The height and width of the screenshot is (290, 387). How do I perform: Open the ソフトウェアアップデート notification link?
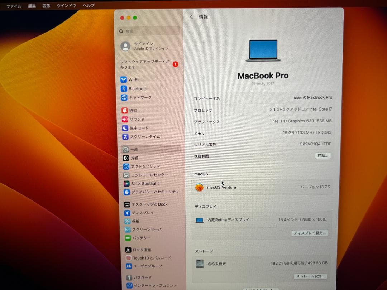point(145,64)
